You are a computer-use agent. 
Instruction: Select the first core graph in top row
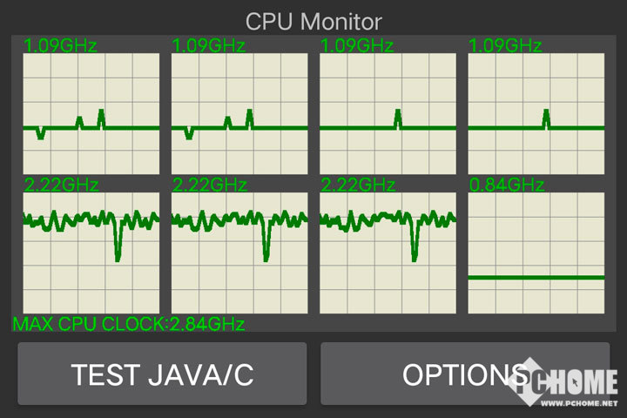point(91,113)
